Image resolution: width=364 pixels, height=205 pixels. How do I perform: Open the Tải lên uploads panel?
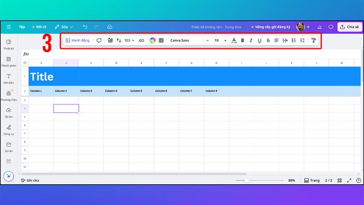click(9, 113)
